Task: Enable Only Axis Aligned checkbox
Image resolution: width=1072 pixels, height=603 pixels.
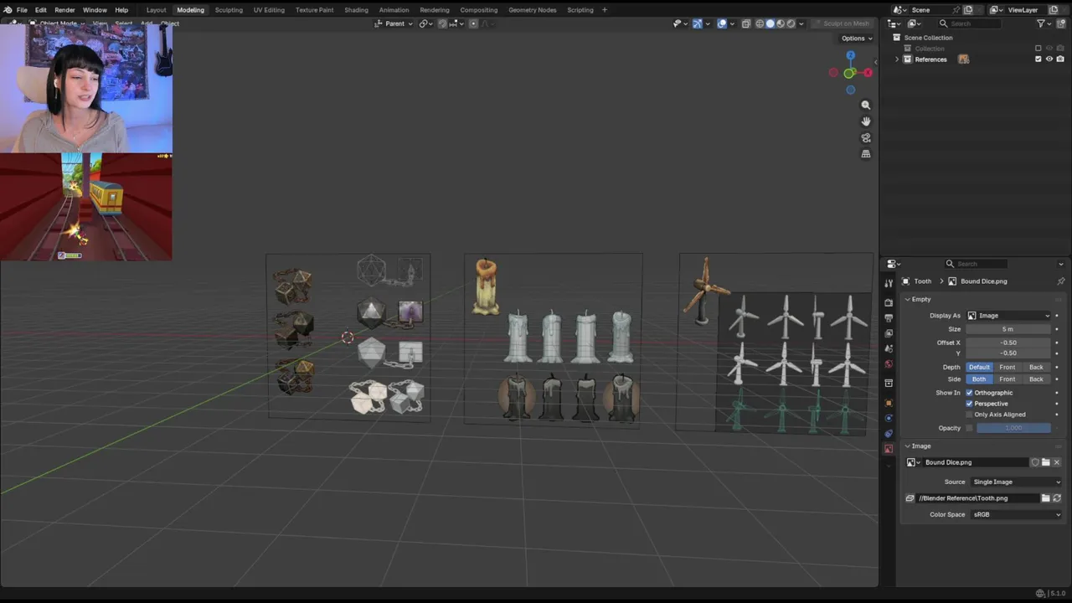Action: tap(970, 415)
